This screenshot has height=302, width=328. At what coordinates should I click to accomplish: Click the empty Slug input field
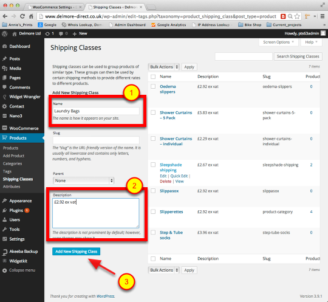click(x=96, y=140)
